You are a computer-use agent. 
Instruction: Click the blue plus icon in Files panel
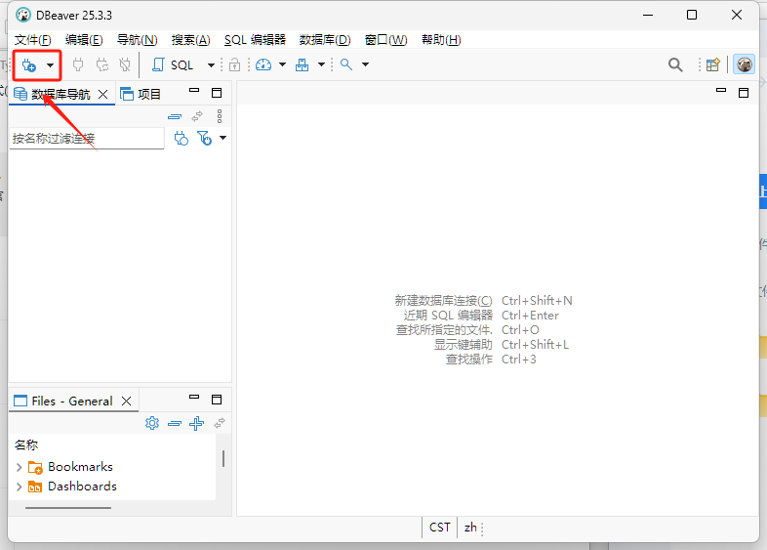196,423
